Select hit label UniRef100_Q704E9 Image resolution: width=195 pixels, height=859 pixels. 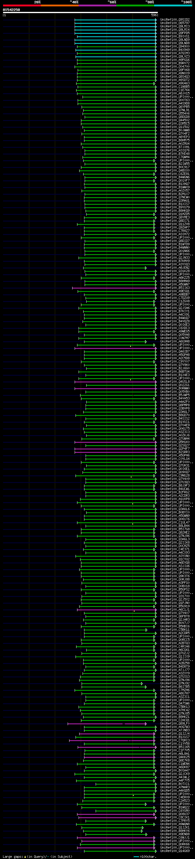coord(175,425)
